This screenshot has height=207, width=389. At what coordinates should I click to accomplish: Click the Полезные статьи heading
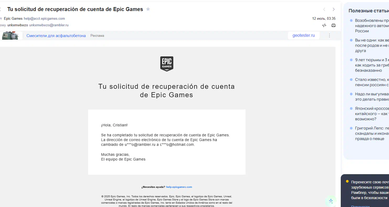pos(369,11)
